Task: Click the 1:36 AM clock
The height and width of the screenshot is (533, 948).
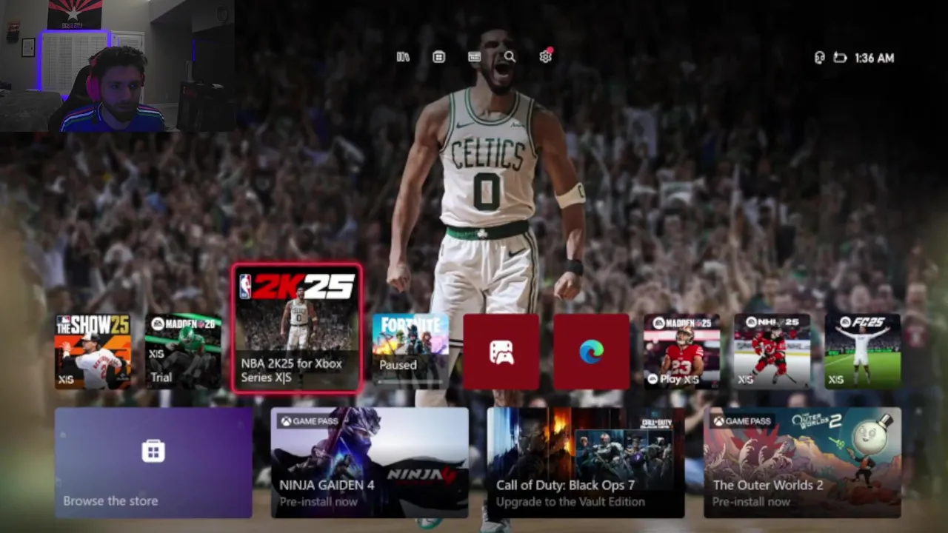Action: 875,58
